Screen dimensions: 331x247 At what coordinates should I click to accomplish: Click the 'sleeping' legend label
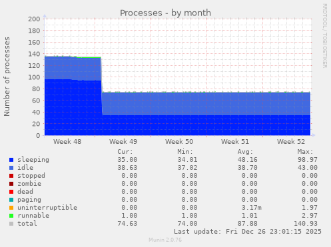coord(33,160)
